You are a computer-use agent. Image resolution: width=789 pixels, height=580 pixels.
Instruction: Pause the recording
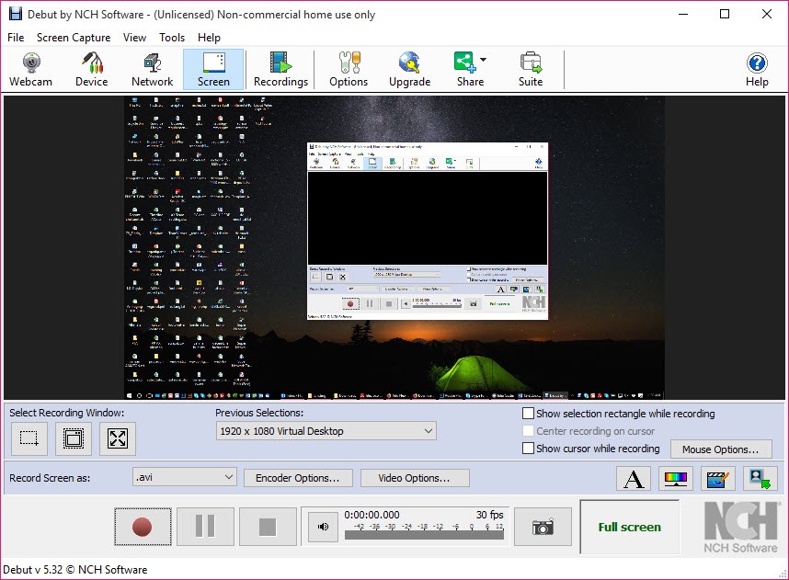205,527
